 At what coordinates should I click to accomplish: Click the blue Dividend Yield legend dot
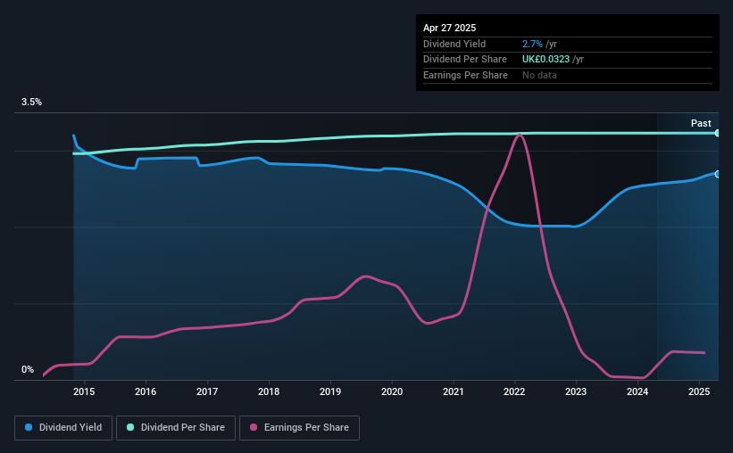pyautogui.click(x=29, y=427)
